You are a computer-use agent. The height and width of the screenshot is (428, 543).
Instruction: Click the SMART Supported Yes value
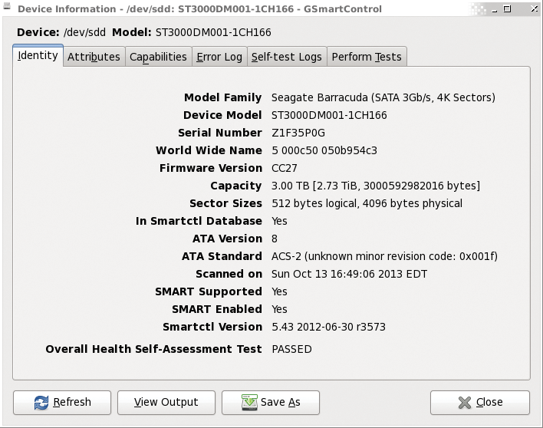(x=279, y=291)
